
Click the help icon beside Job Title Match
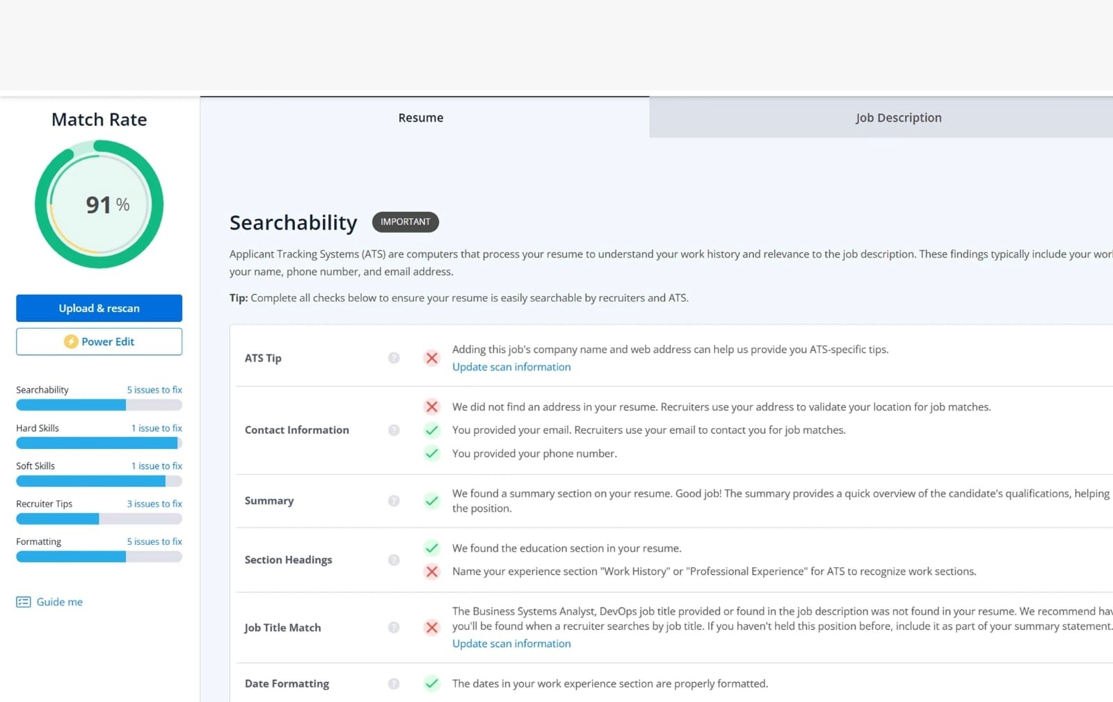pos(394,628)
